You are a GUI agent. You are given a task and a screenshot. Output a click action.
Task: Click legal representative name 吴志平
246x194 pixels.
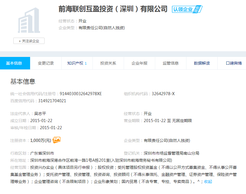pos(40,114)
